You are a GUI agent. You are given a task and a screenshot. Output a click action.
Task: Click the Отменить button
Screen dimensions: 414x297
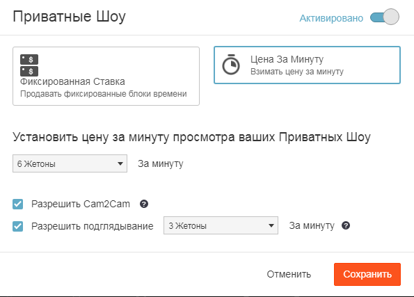[x=289, y=274]
